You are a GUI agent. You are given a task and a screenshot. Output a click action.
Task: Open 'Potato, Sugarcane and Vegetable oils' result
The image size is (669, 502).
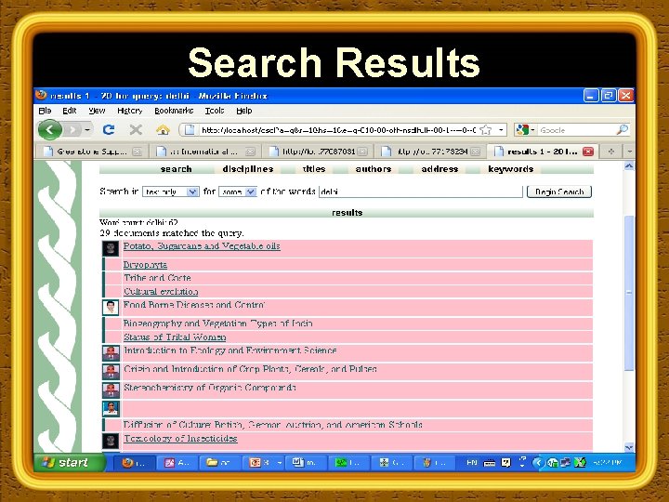click(202, 245)
